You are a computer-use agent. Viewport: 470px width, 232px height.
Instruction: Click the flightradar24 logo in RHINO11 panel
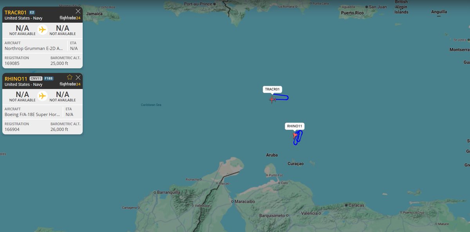pyautogui.click(x=69, y=84)
